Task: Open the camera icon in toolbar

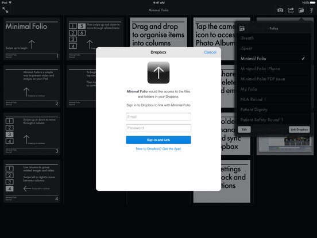Action: (280, 10)
